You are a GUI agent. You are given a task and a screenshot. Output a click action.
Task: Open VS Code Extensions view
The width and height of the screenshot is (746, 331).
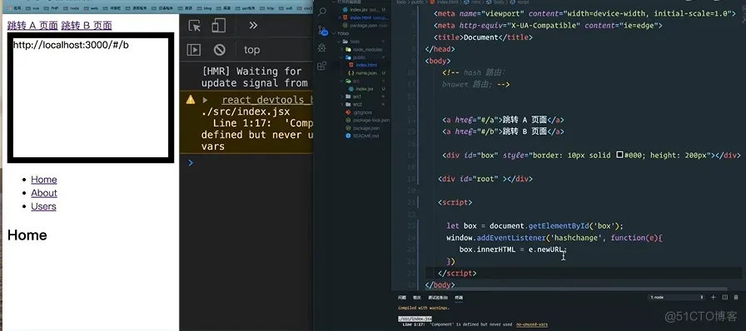(x=322, y=66)
